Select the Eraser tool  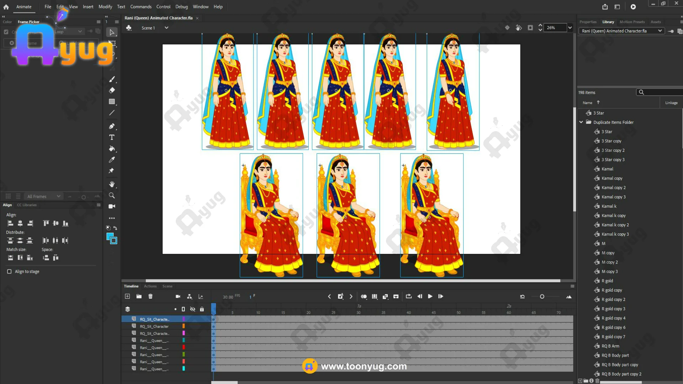[x=112, y=90]
